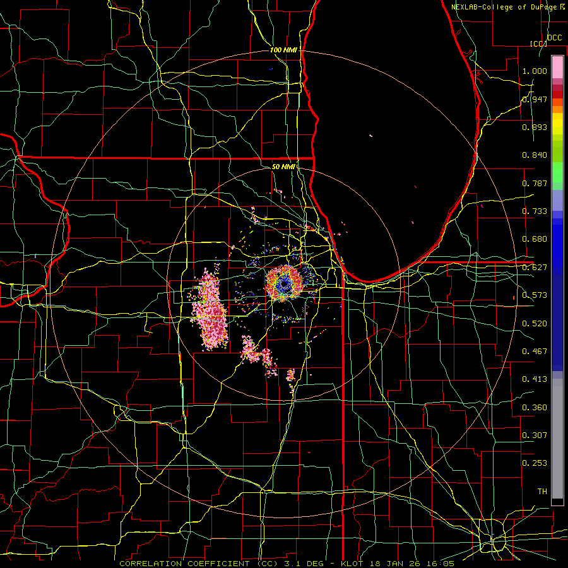
Task: Click the 0.893 scale value
Action: coord(535,127)
